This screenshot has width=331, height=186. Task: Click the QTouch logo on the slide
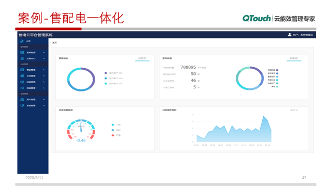click(257, 19)
